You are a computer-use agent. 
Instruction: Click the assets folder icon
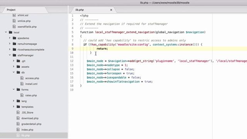(x=18, y=67)
